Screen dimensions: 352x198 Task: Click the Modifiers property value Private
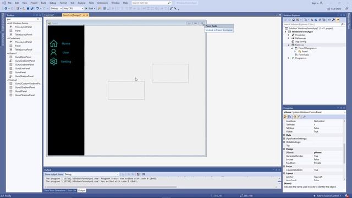point(317,163)
